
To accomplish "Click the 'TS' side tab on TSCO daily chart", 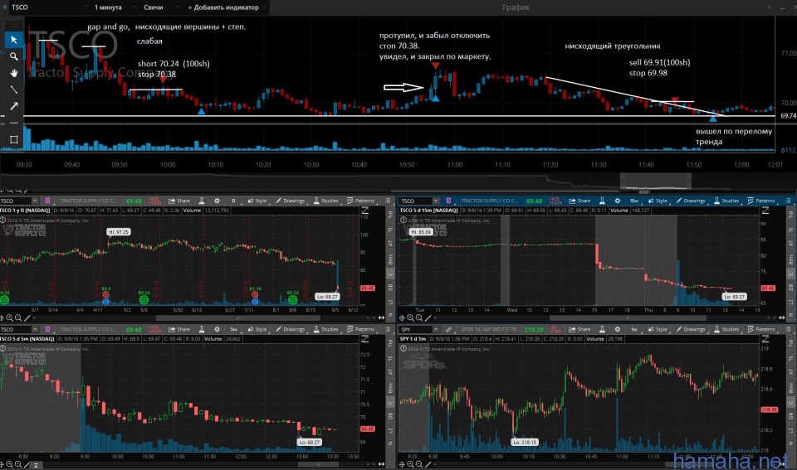I will coord(390,230).
